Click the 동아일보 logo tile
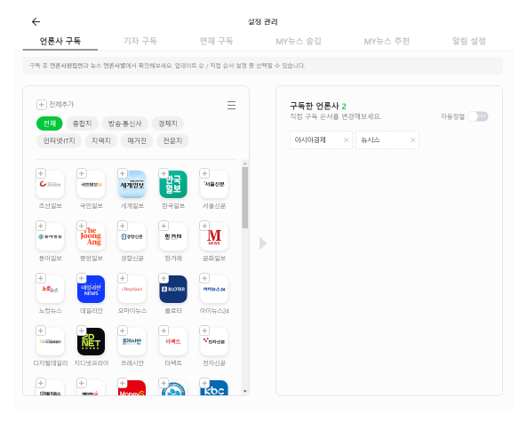This screenshot has width=527, height=422. 50,237
